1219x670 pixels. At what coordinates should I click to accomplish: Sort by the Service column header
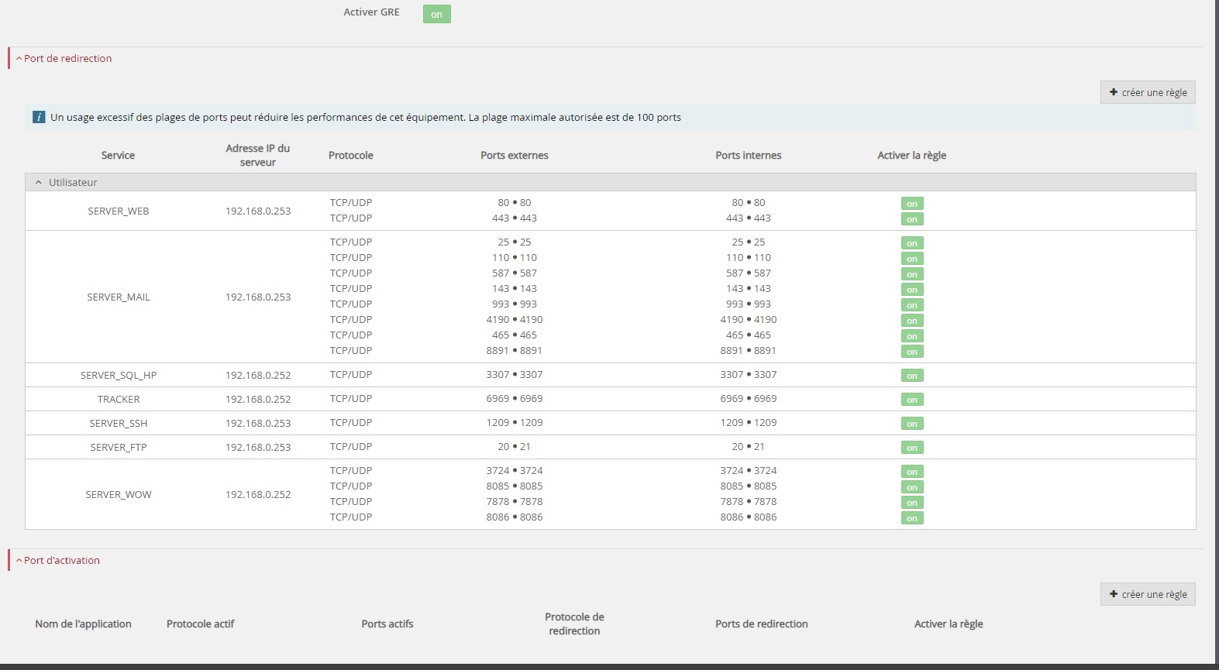(x=118, y=156)
